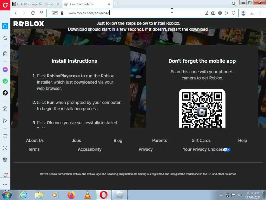Expand hidden system tray icons
Screen dimensions: 266x200
coord(221,195)
